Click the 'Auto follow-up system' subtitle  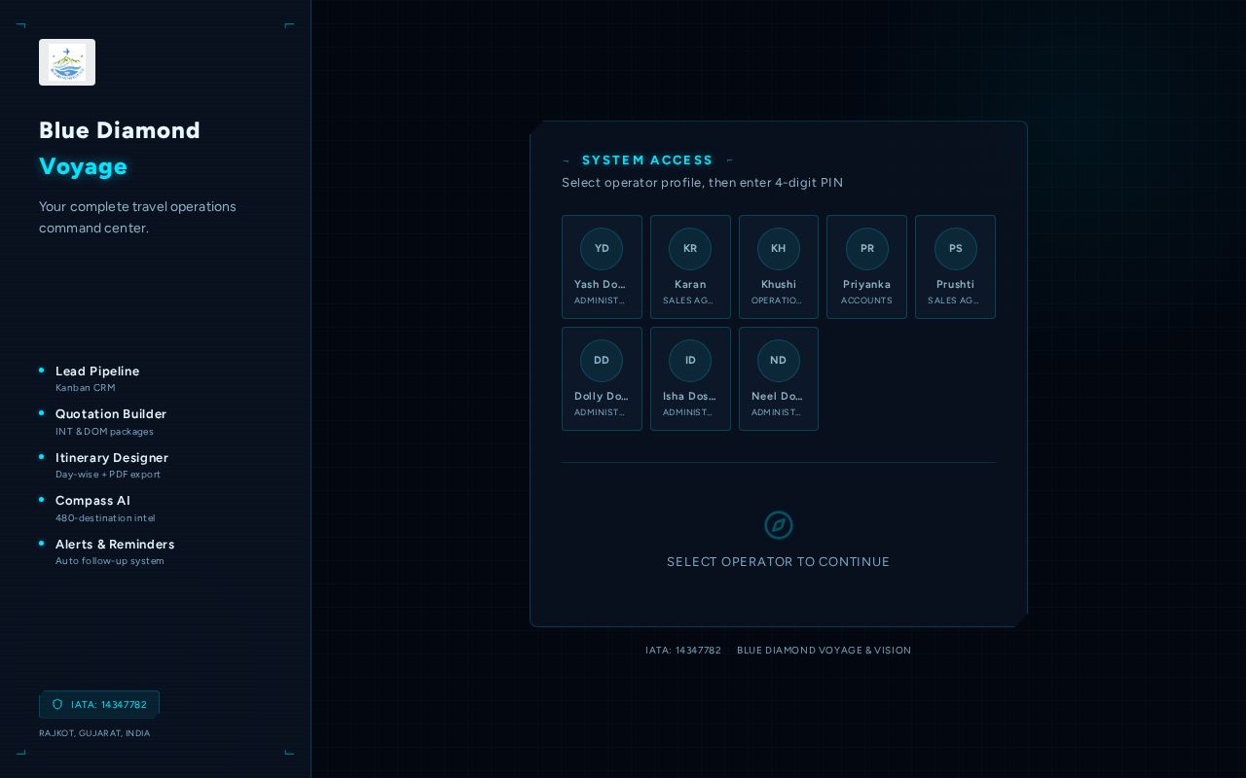[110, 561]
